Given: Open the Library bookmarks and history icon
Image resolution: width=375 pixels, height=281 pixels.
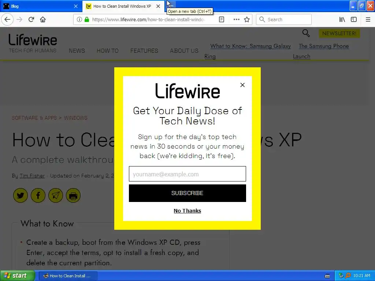Looking at the screenshot, I should tap(342, 20).
